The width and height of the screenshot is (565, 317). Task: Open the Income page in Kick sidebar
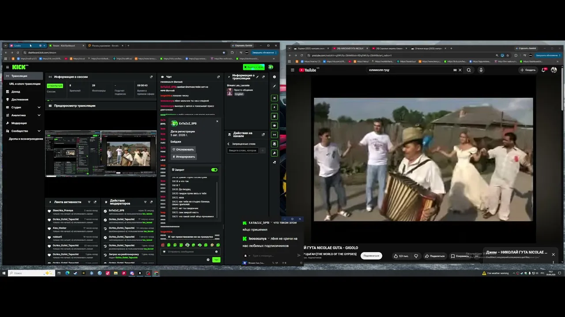(x=16, y=92)
